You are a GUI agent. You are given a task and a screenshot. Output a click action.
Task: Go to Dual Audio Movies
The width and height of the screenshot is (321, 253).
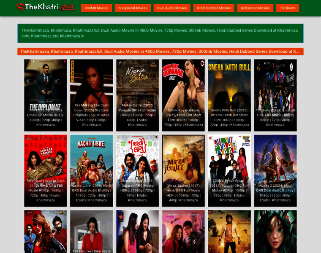pyautogui.click(x=172, y=8)
